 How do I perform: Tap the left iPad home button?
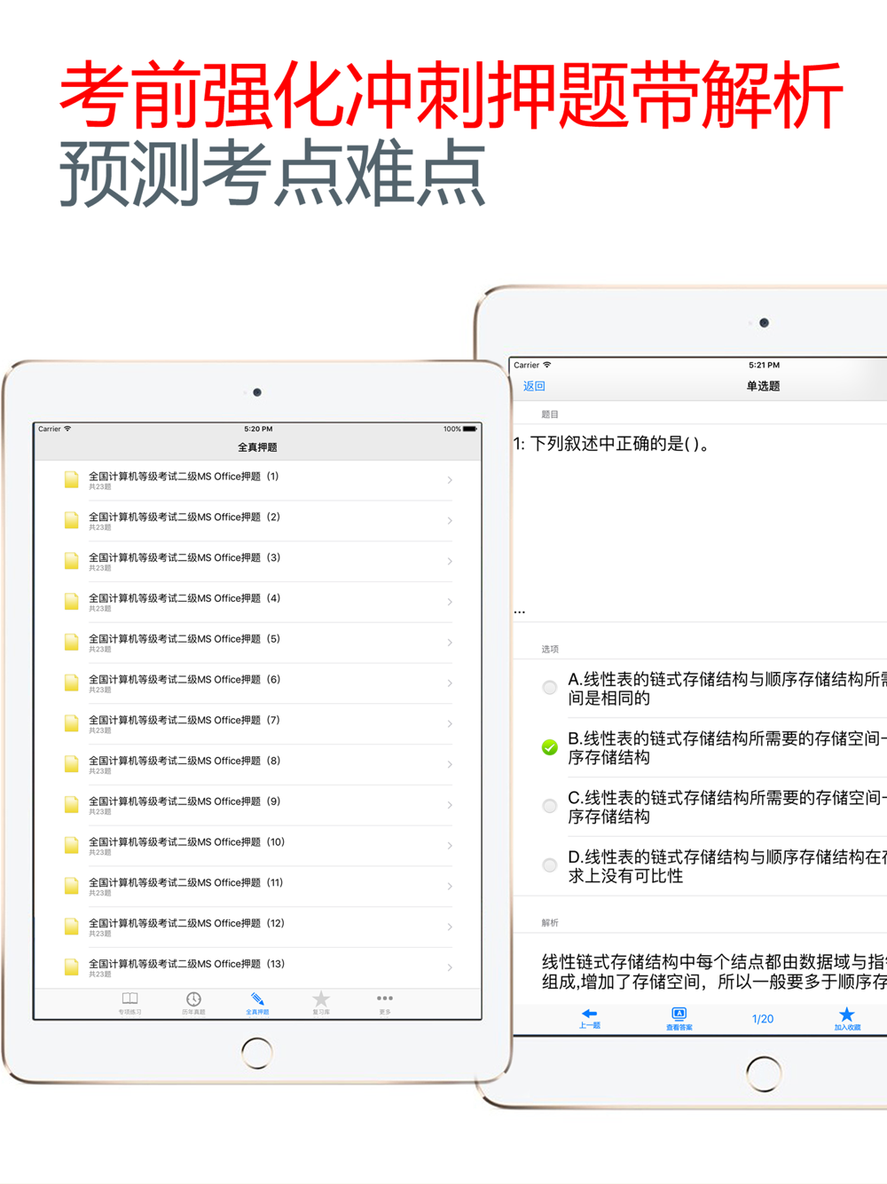pyautogui.click(x=257, y=1053)
